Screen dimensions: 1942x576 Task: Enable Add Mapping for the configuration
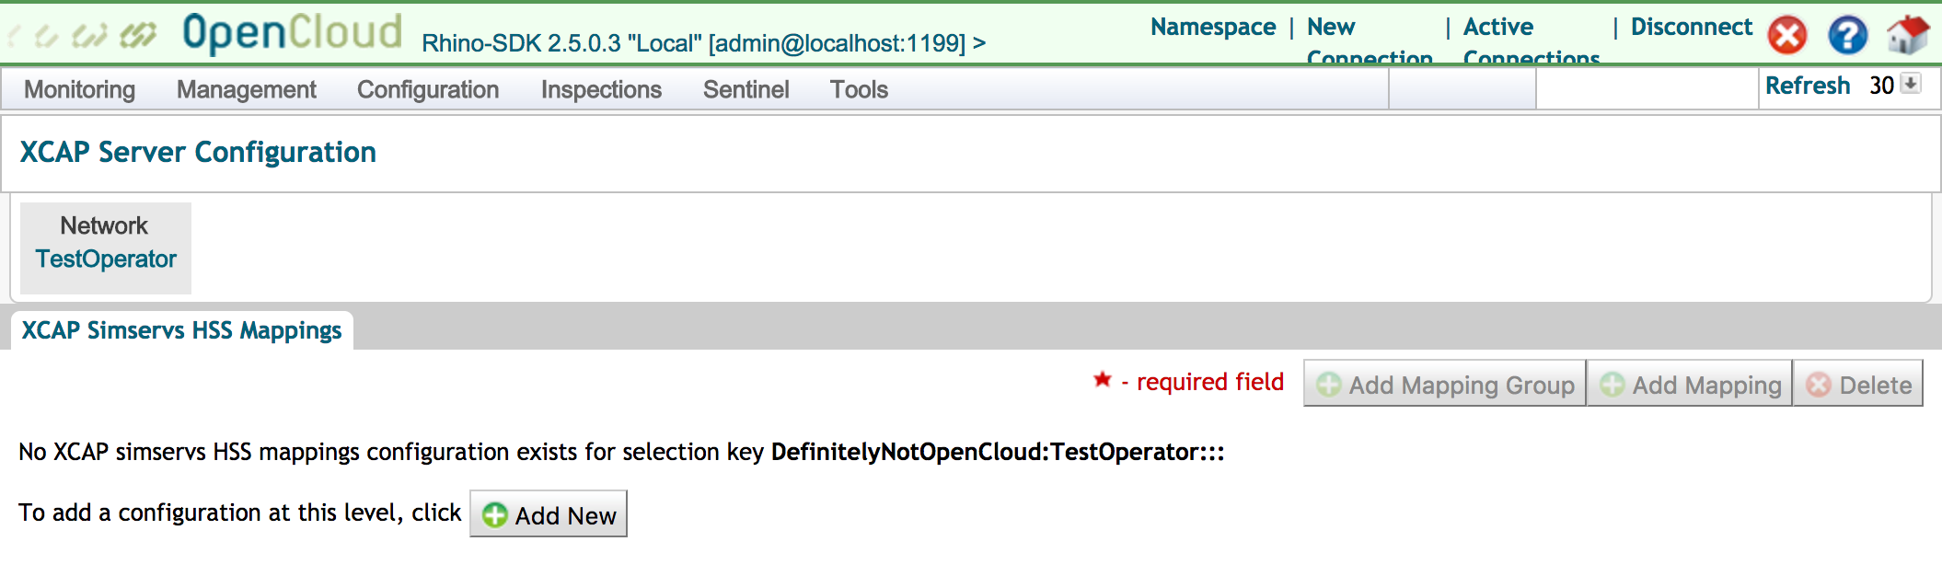pyautogui.click(x=1688, y=384)
